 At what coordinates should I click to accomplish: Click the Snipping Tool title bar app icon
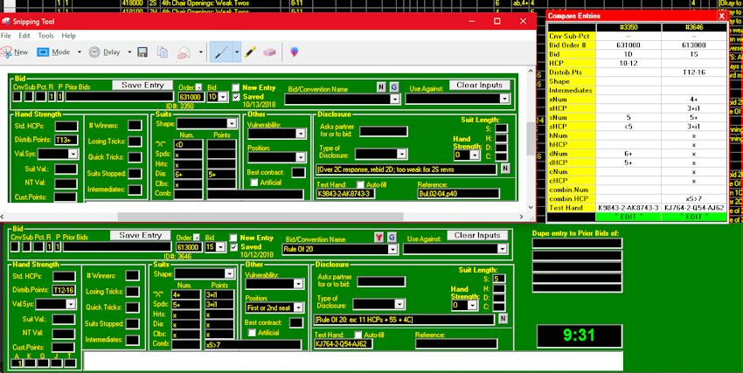pyautogui.click(x=6, y=21)
